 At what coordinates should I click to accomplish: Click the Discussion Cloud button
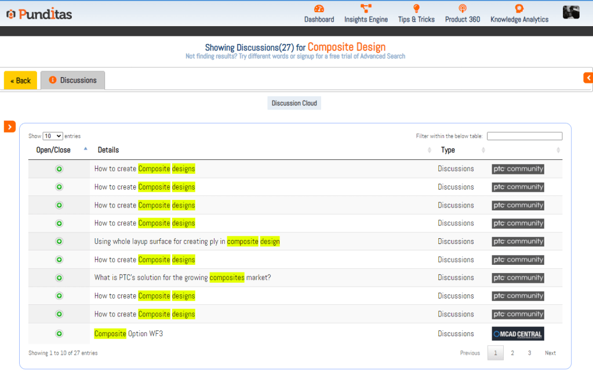pos(294,103)
